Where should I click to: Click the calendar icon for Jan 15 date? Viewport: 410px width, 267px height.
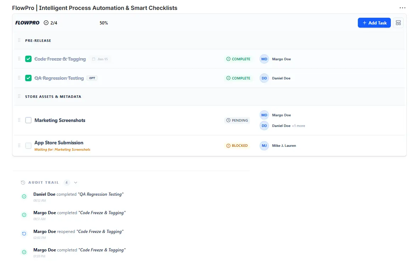point(94,59)
